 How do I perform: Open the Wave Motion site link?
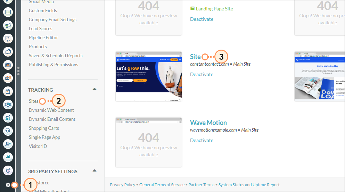tap(208, 123)
